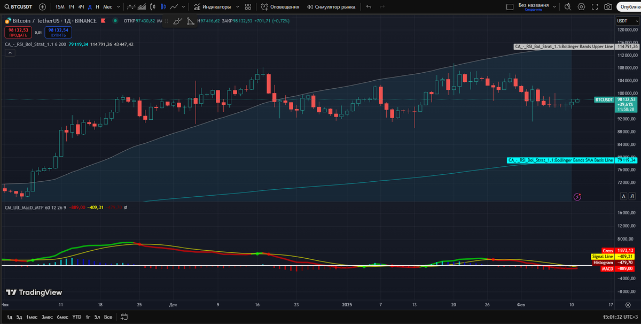Select the 1Ч timeframe
This screenshot has width=641, height=324.
coord(71,7)
